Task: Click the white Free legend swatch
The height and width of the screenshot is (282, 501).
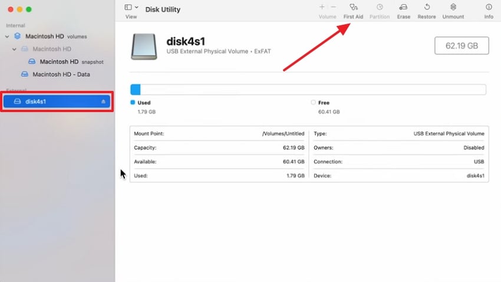Action: click(313, 102)
